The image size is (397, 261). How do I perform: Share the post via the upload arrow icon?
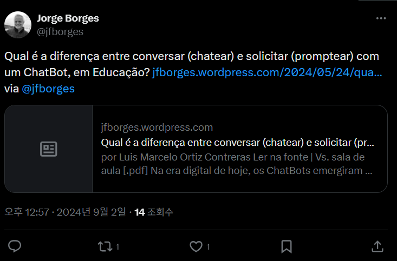[x=378, y=246]
